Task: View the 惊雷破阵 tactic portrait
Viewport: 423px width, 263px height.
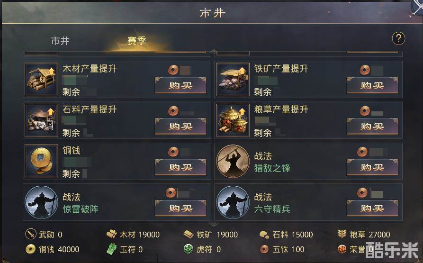Action: tap(41, 202)
